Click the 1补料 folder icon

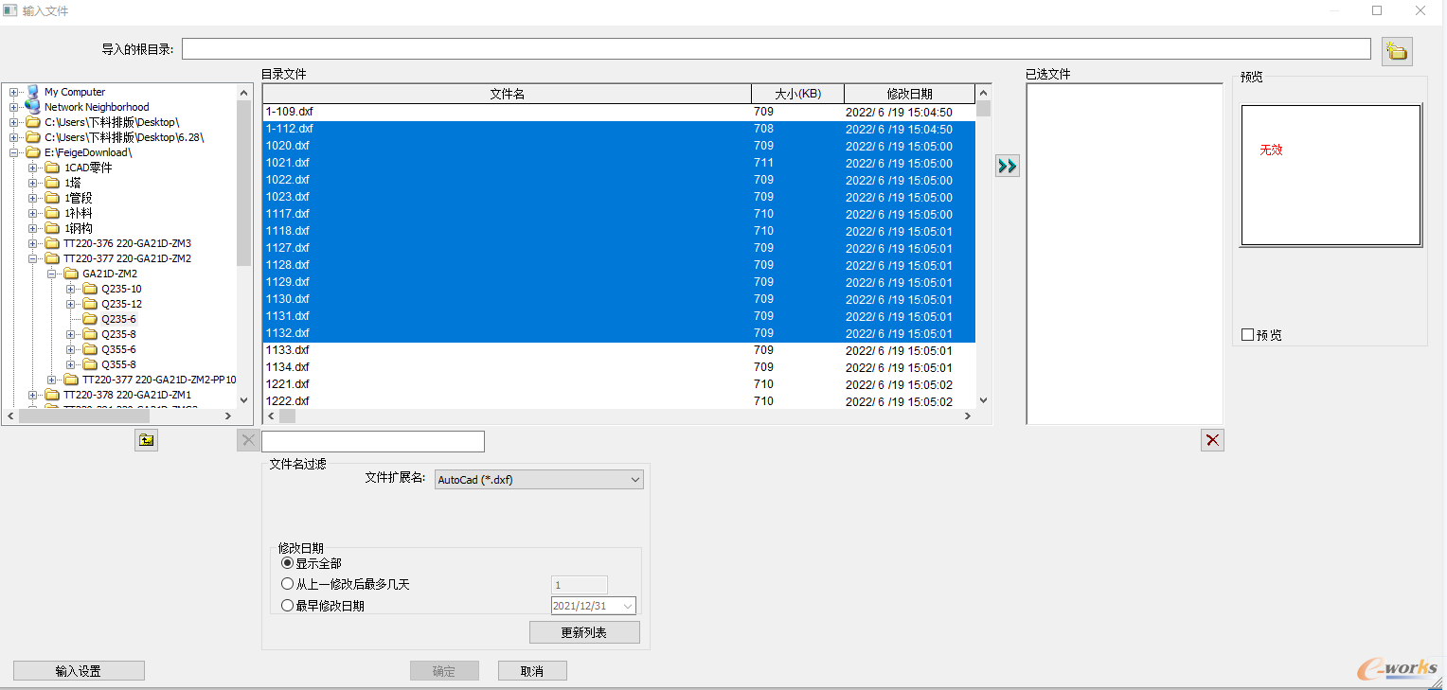coord(52,213)
